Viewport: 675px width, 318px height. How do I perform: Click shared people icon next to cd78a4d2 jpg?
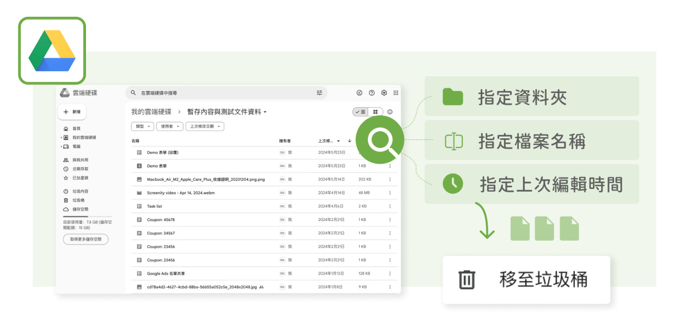(x=261, y=287)
